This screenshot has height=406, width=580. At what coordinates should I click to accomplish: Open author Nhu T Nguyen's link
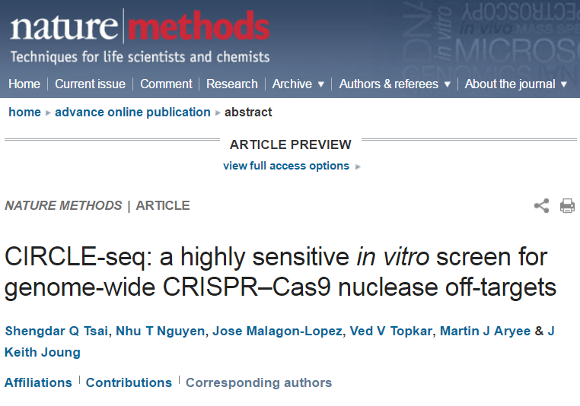(x=160, y=331)
